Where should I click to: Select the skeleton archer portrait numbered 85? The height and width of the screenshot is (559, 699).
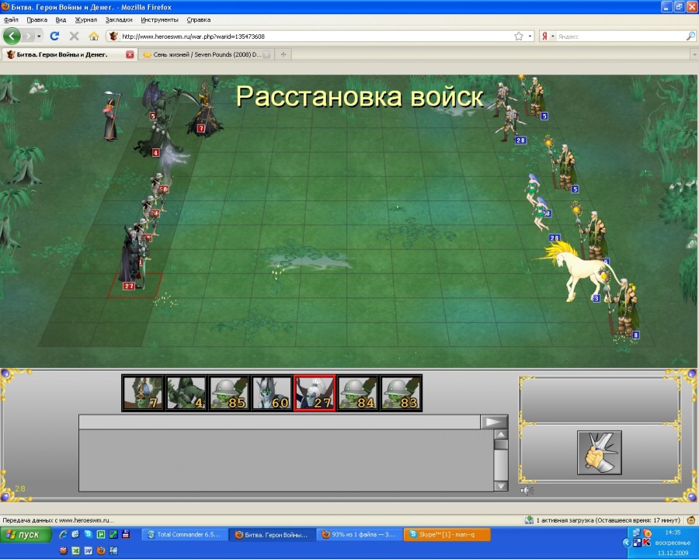[x=229, y=393]
